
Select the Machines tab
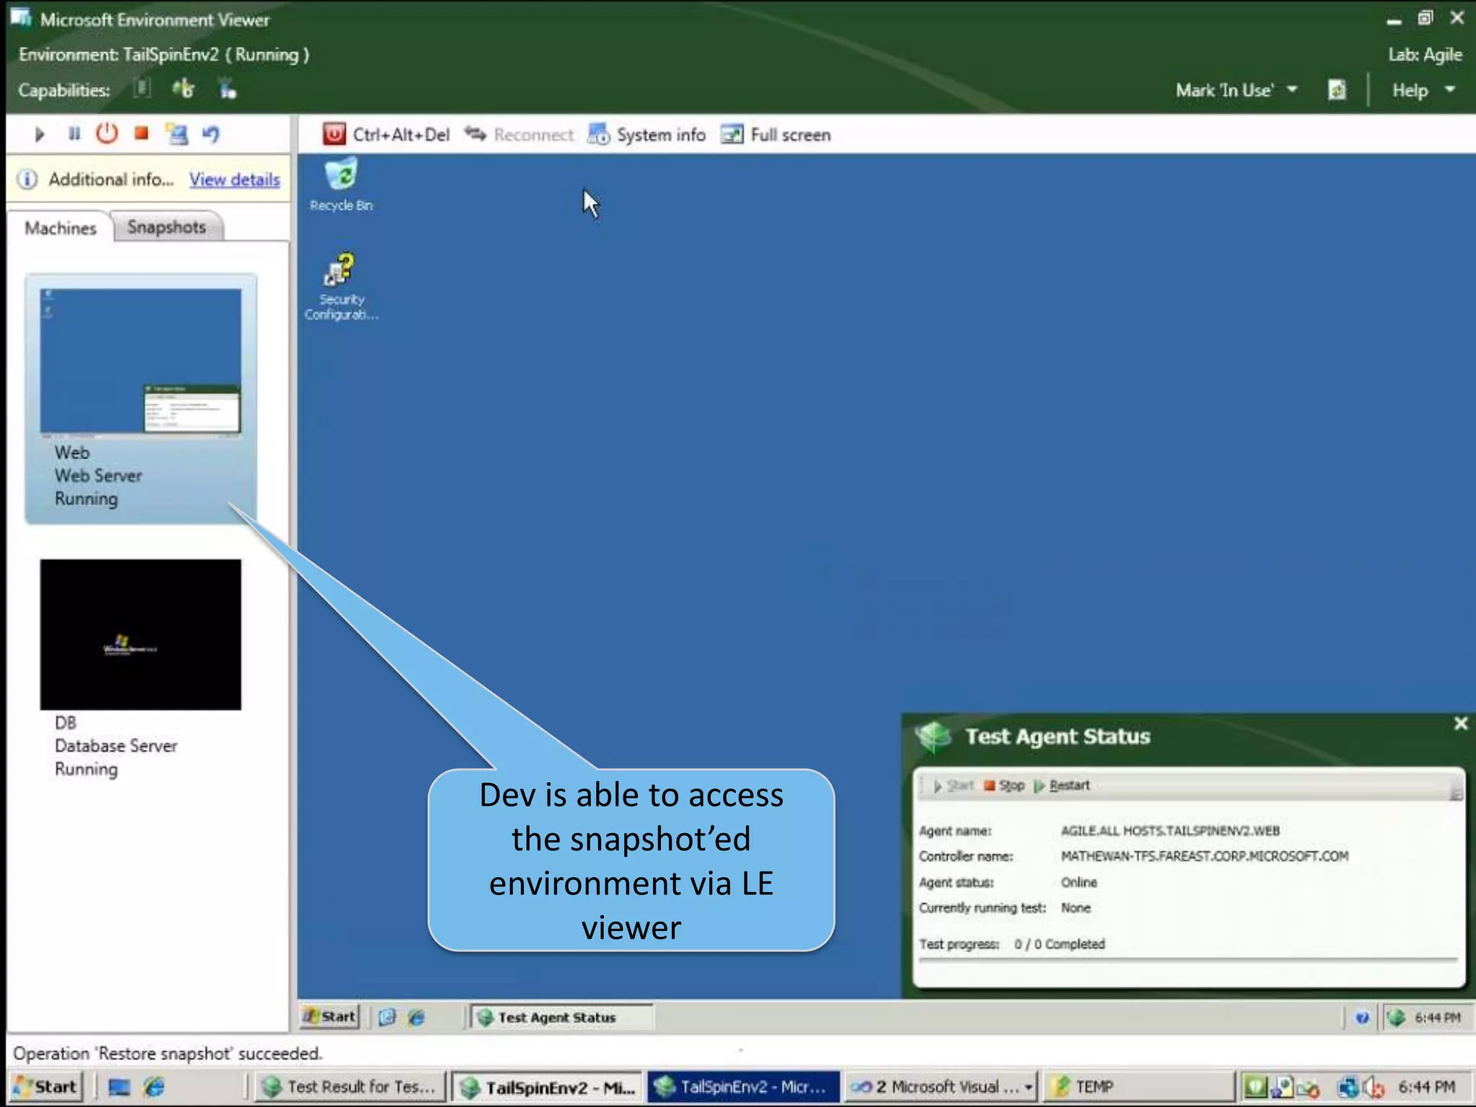click(x=61, y=228)
